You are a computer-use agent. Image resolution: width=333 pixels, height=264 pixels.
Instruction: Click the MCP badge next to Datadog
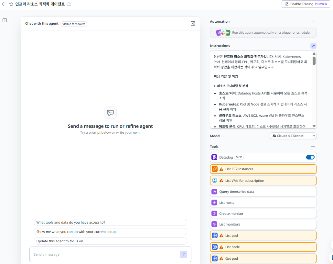[x=239, y=157]
